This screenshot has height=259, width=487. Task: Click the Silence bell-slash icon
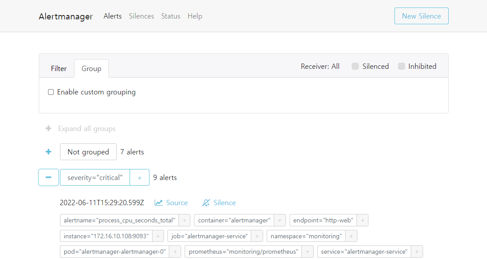(206, 203)
